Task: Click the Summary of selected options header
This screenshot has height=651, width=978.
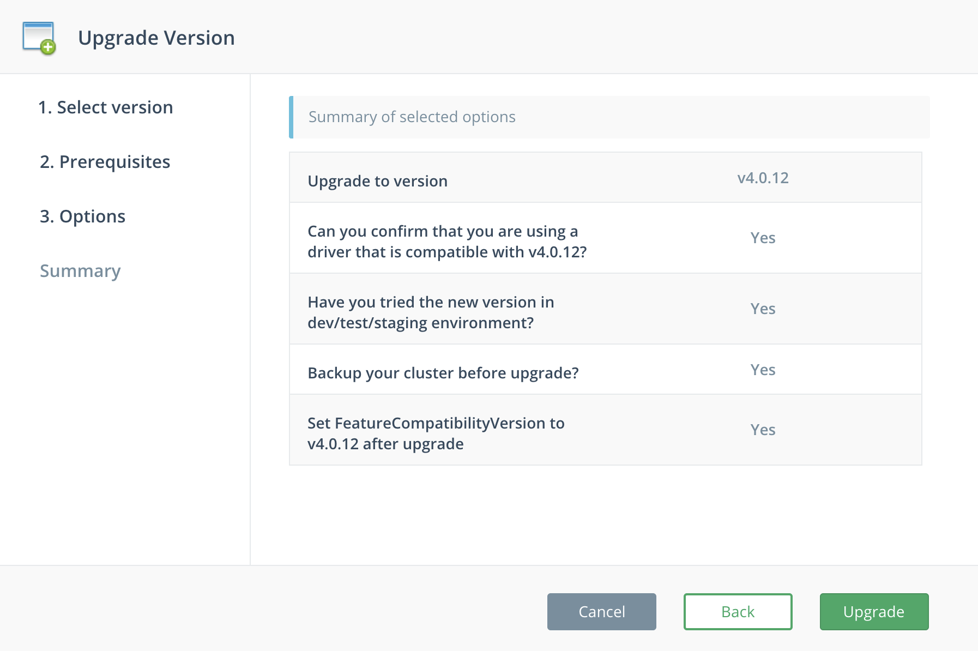Action: (x=412, y=117)
